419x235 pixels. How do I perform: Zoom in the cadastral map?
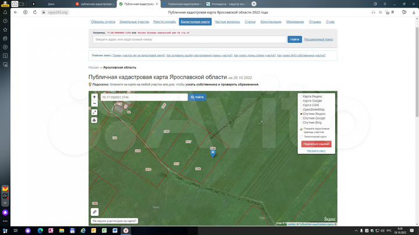pyautogui.click(x=94, y=97)
